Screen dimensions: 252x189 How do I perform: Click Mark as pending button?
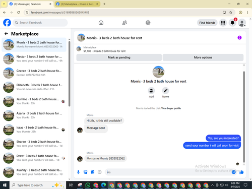pyautogui.click(x=119, y=57)
